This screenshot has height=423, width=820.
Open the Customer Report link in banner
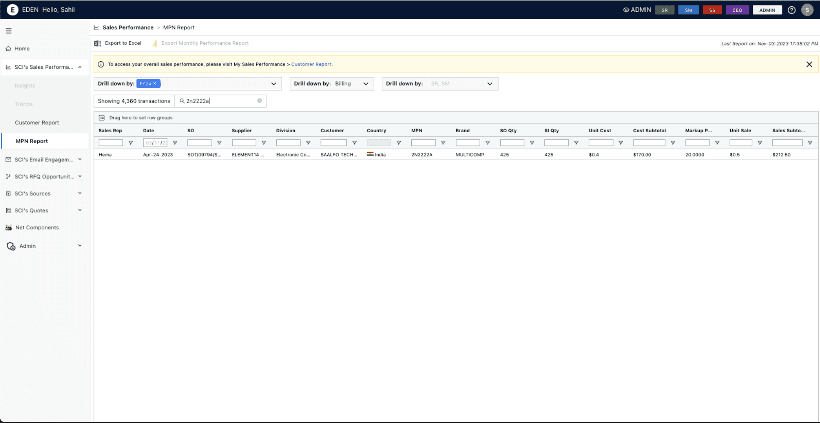[x=311, y=64]
